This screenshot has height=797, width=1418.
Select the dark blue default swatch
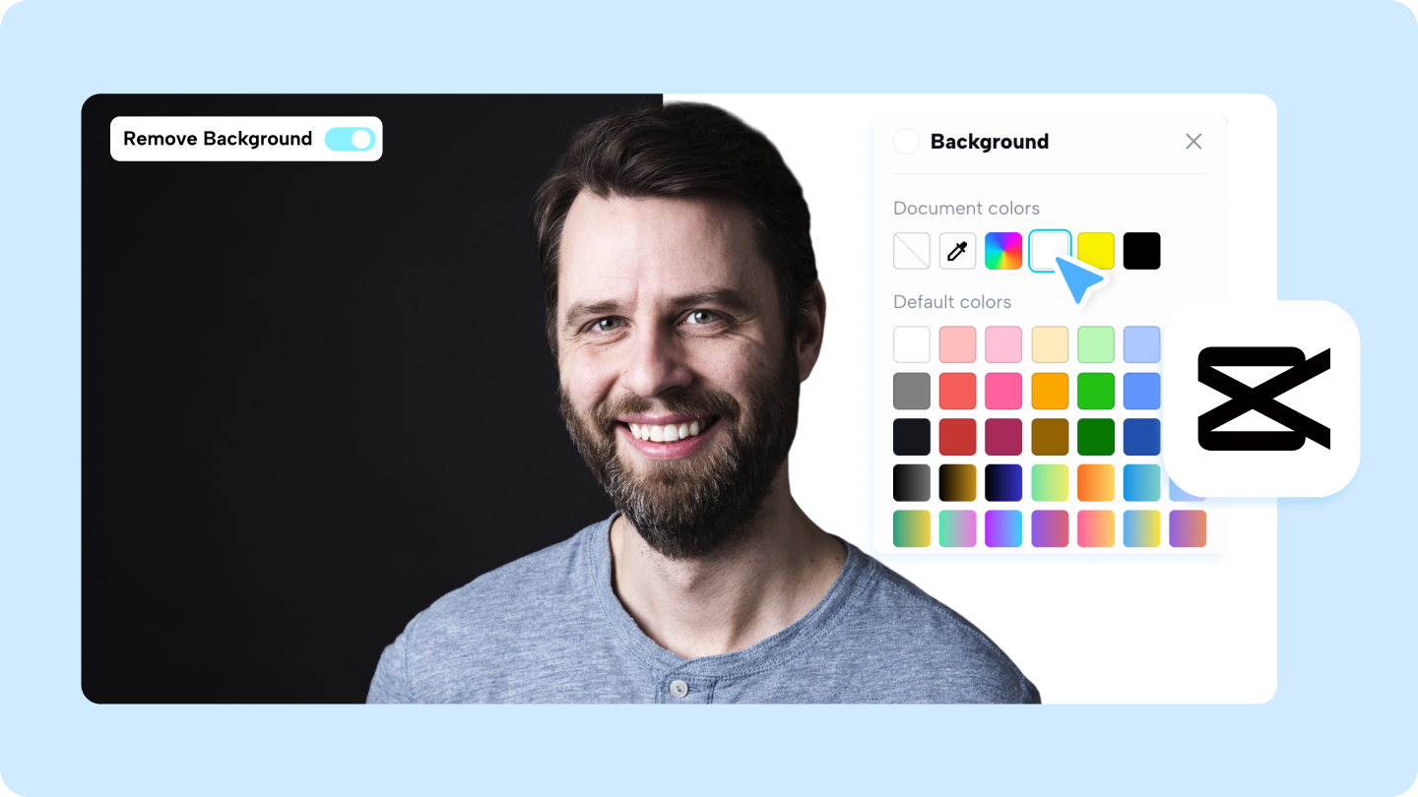(1142, 437)
